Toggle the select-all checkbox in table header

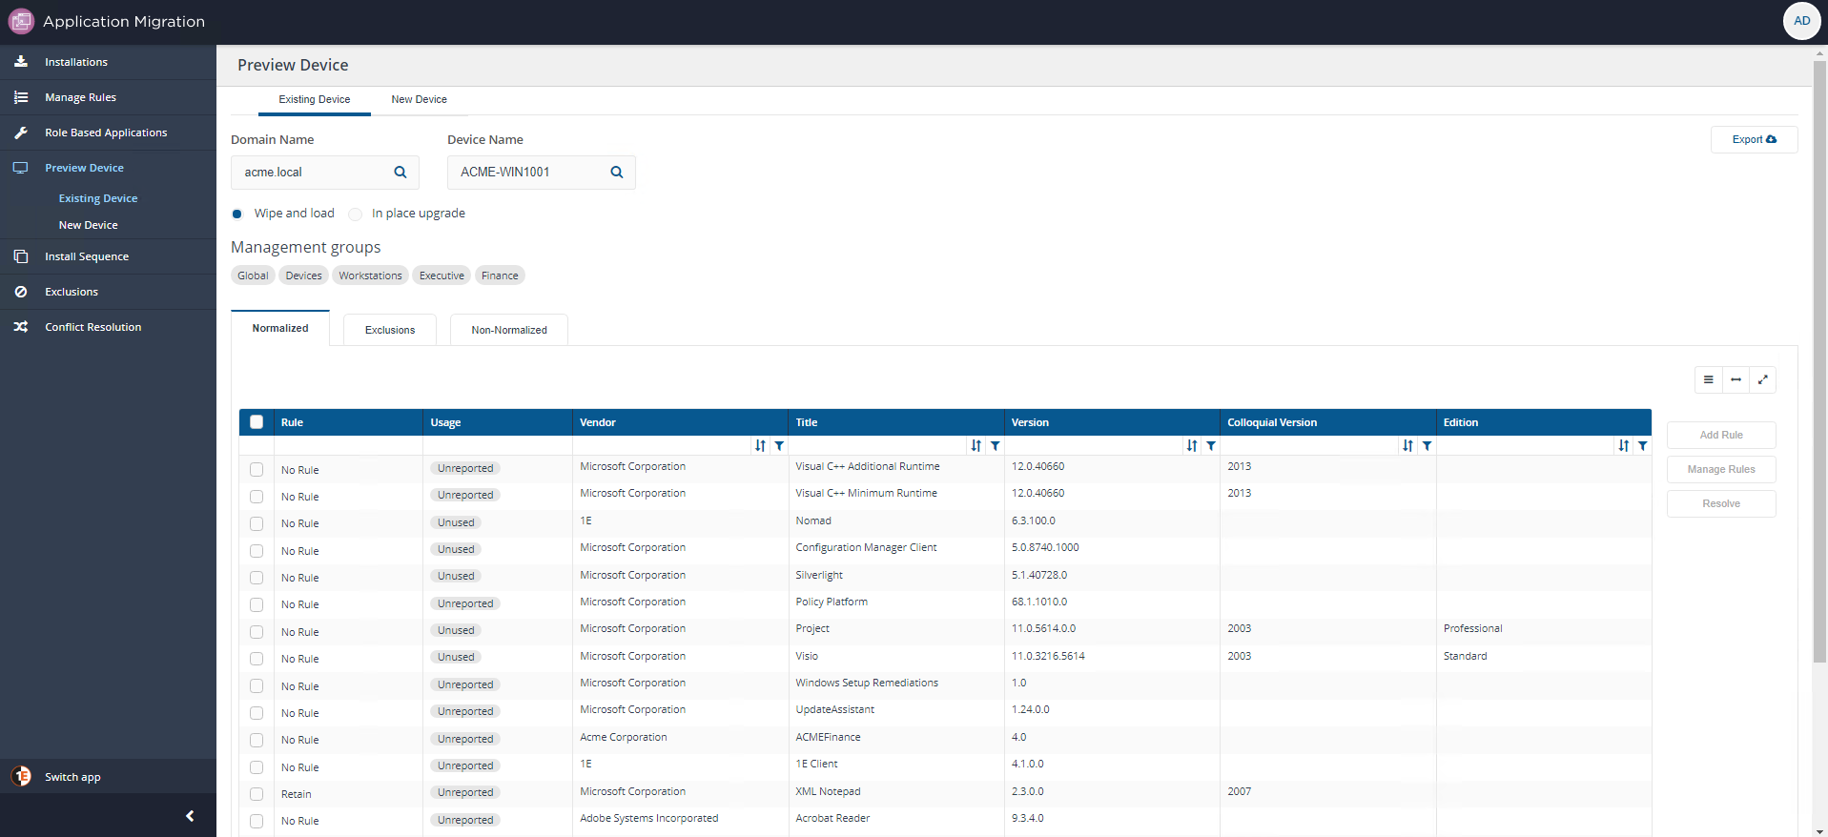pos(257,422)
